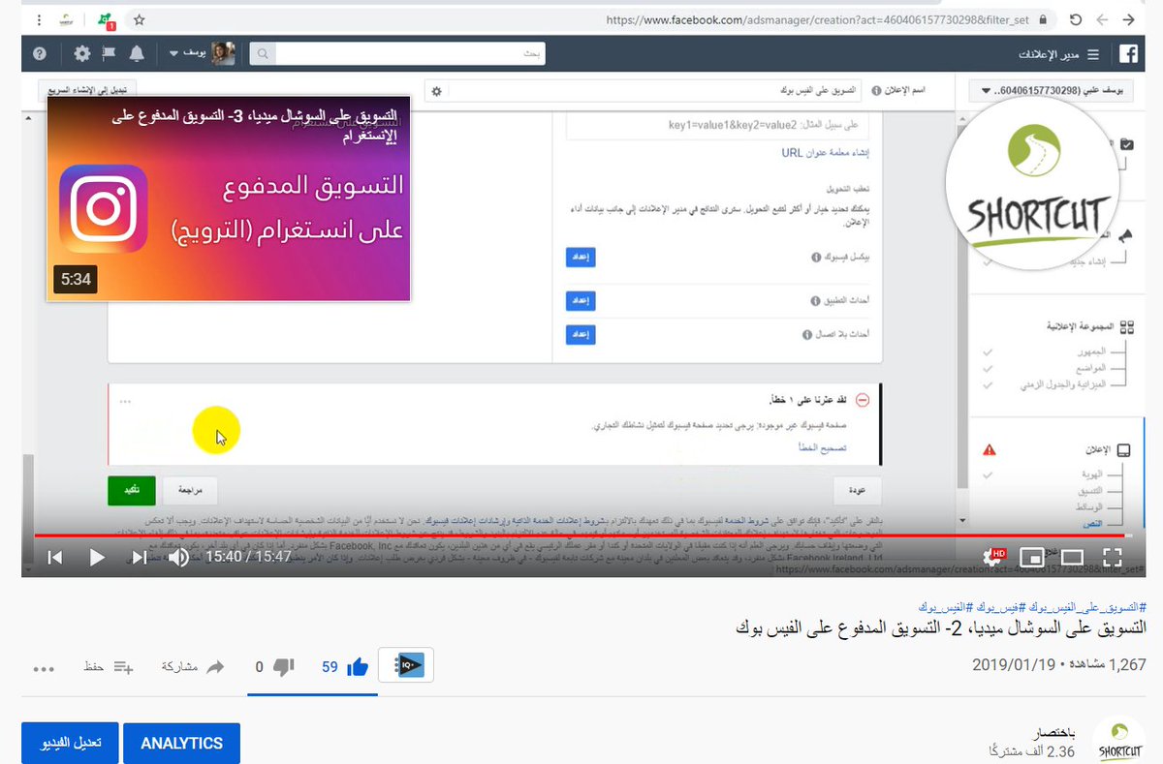Toggle theater mode in player
This screenshot has width=1163, height=764.
[1072, 557]
